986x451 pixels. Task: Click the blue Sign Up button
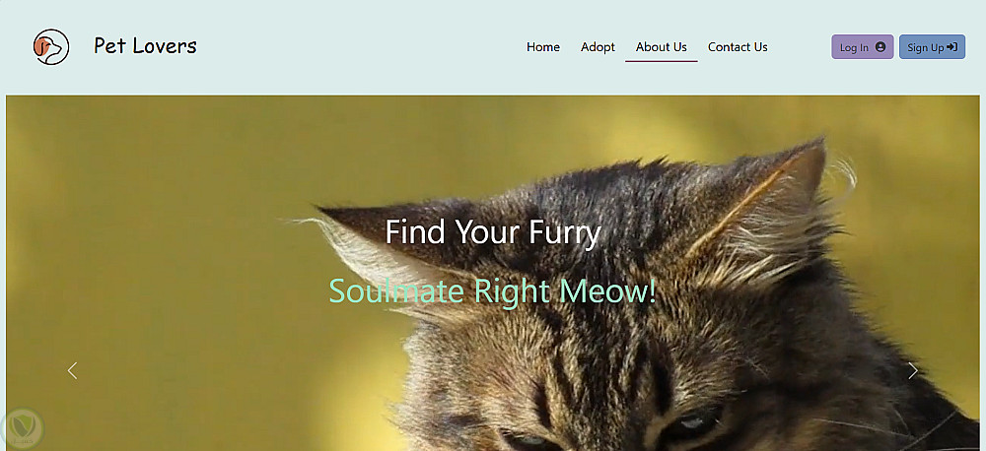tap(932, 47)
